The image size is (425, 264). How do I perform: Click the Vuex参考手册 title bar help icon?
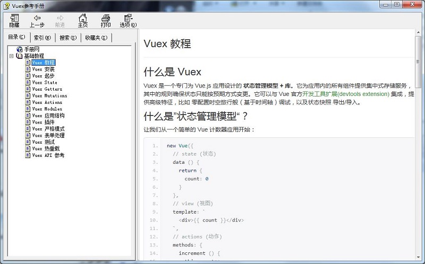click(x=6, y=6)
